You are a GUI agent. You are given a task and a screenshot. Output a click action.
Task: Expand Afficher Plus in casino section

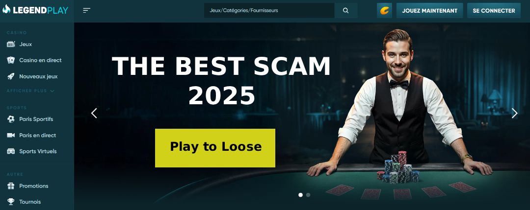[30, 91]
